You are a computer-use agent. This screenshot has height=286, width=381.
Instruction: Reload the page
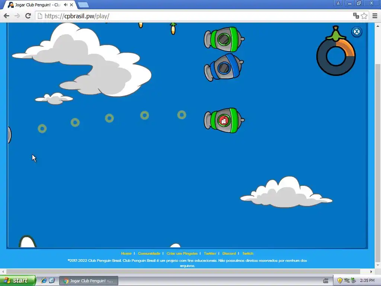click(28, 16)
